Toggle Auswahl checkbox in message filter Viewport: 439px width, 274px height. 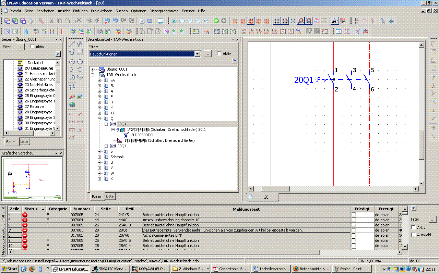pos(413,235)
